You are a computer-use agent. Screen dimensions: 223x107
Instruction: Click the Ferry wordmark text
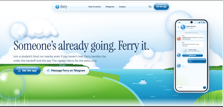pyautogui.click(x=64, y=7)
